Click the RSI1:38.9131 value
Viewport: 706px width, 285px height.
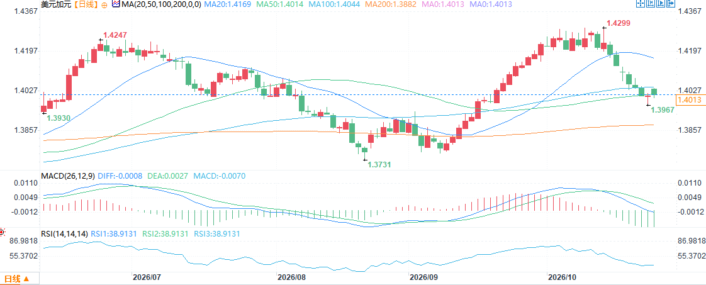(x=115, y=233)
